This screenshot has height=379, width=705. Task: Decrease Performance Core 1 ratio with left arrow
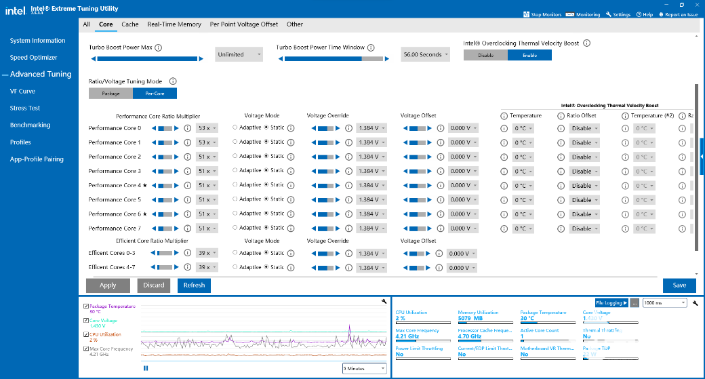(x=154, y=142)
